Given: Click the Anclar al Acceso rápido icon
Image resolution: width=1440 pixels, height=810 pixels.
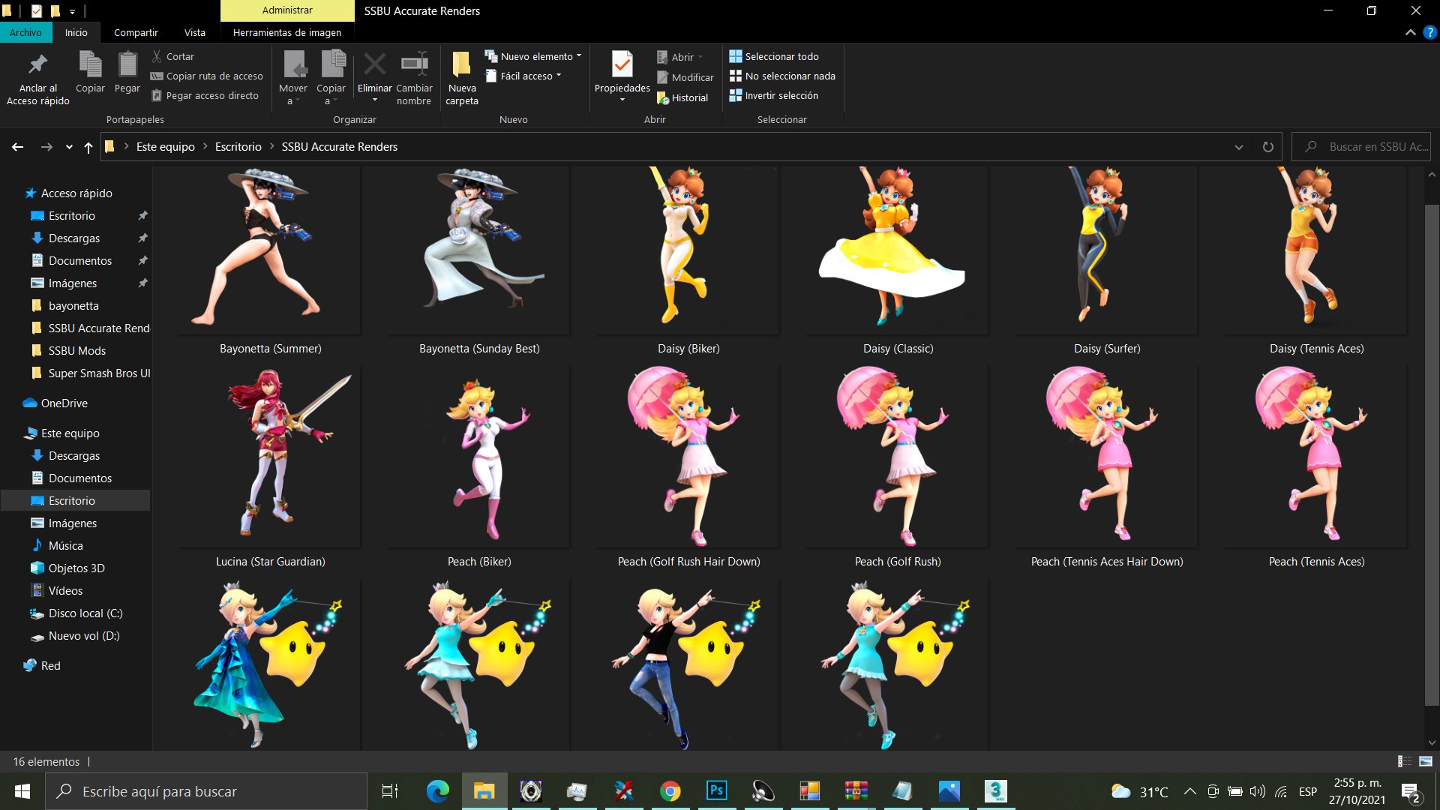Looking at the screenshot, I should pos(37,64).
